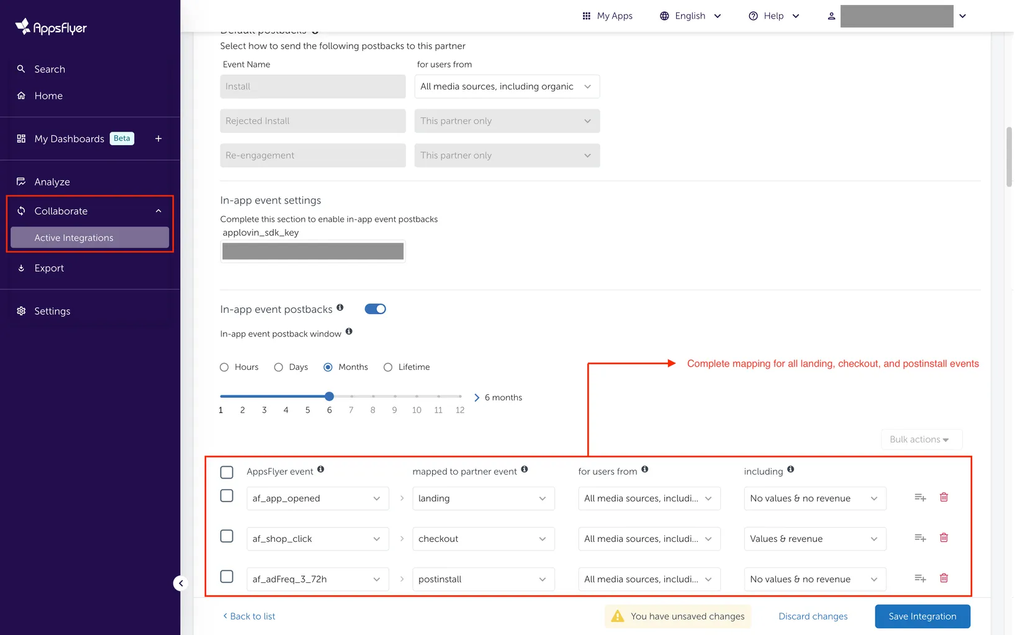
Task: Select the Lifetime postback window option
Action: pos(388,367)
